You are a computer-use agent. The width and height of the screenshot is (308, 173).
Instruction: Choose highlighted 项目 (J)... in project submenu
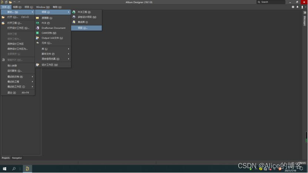pyautogui.click(x=87, y=28)
